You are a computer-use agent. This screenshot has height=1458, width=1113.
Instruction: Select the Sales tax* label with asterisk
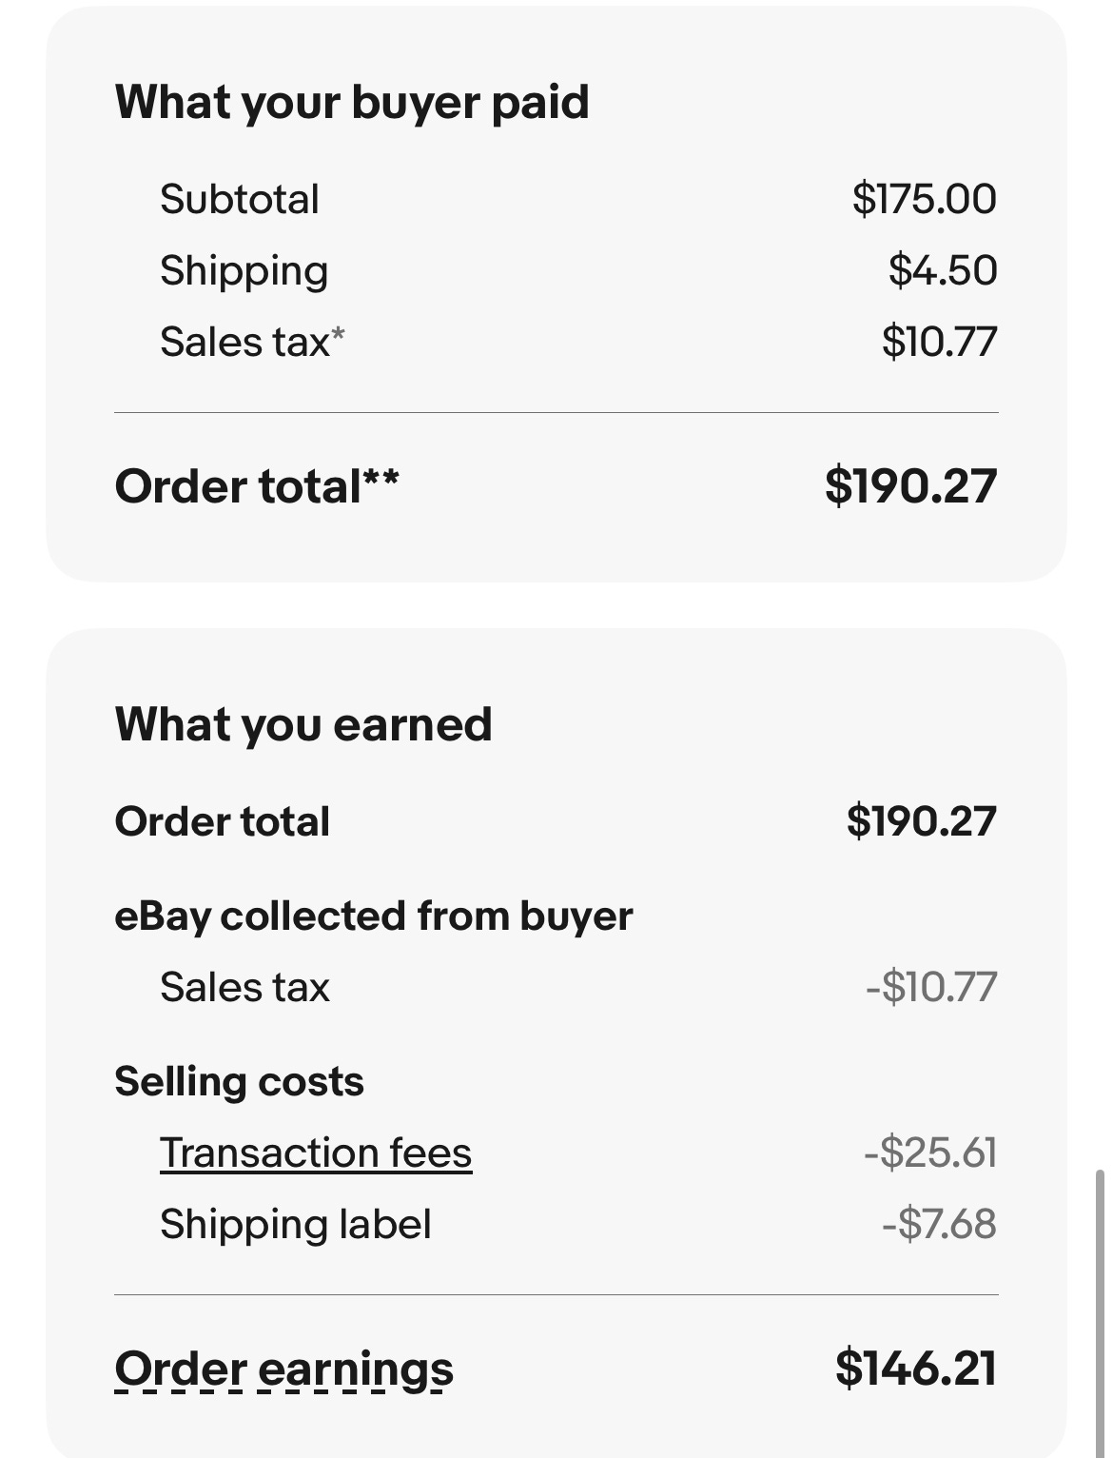tap(252, 342)
